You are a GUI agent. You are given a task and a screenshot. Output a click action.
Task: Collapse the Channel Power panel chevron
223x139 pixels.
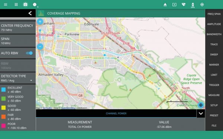[201, 113]
